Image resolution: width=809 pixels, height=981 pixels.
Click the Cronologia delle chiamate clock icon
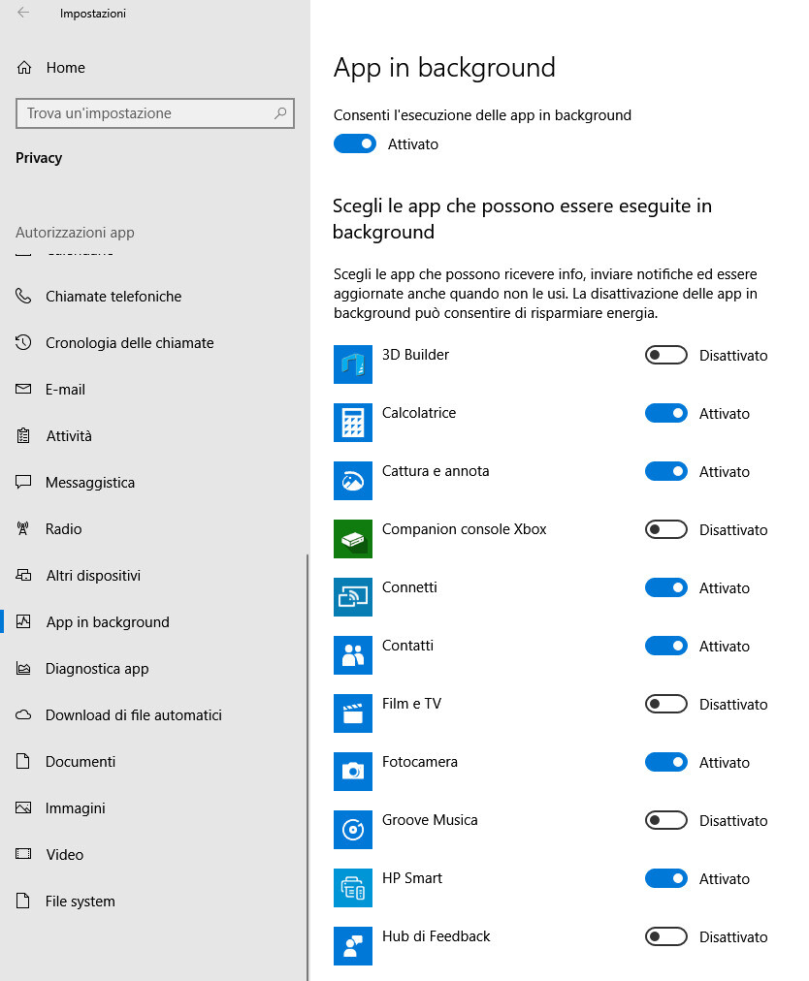click(x=23, y=342)
